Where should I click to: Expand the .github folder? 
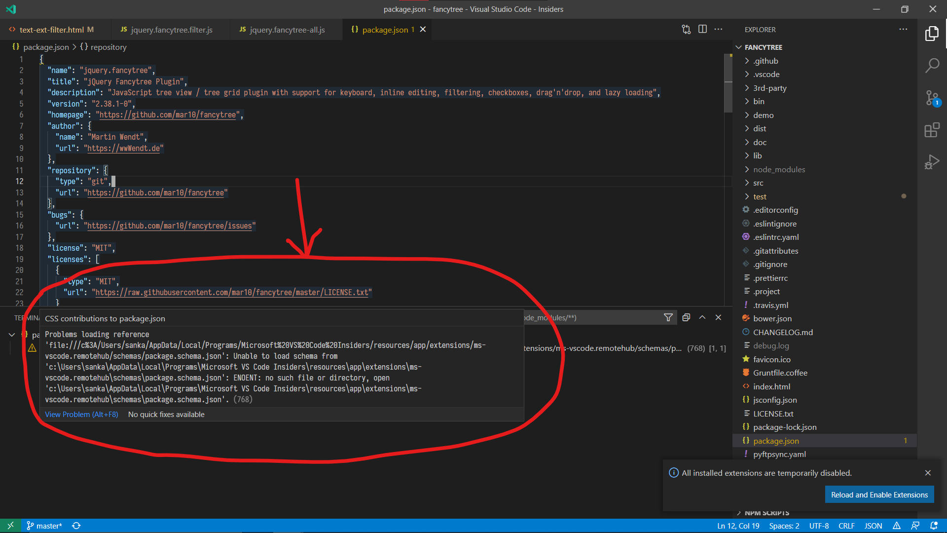pos(765,61)
